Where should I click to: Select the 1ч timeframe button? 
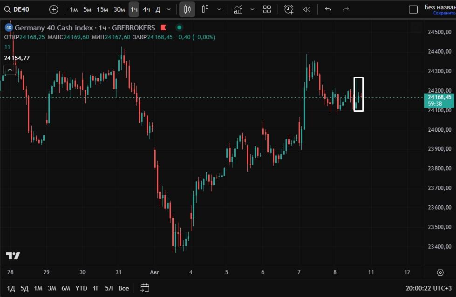click(134, 9)
